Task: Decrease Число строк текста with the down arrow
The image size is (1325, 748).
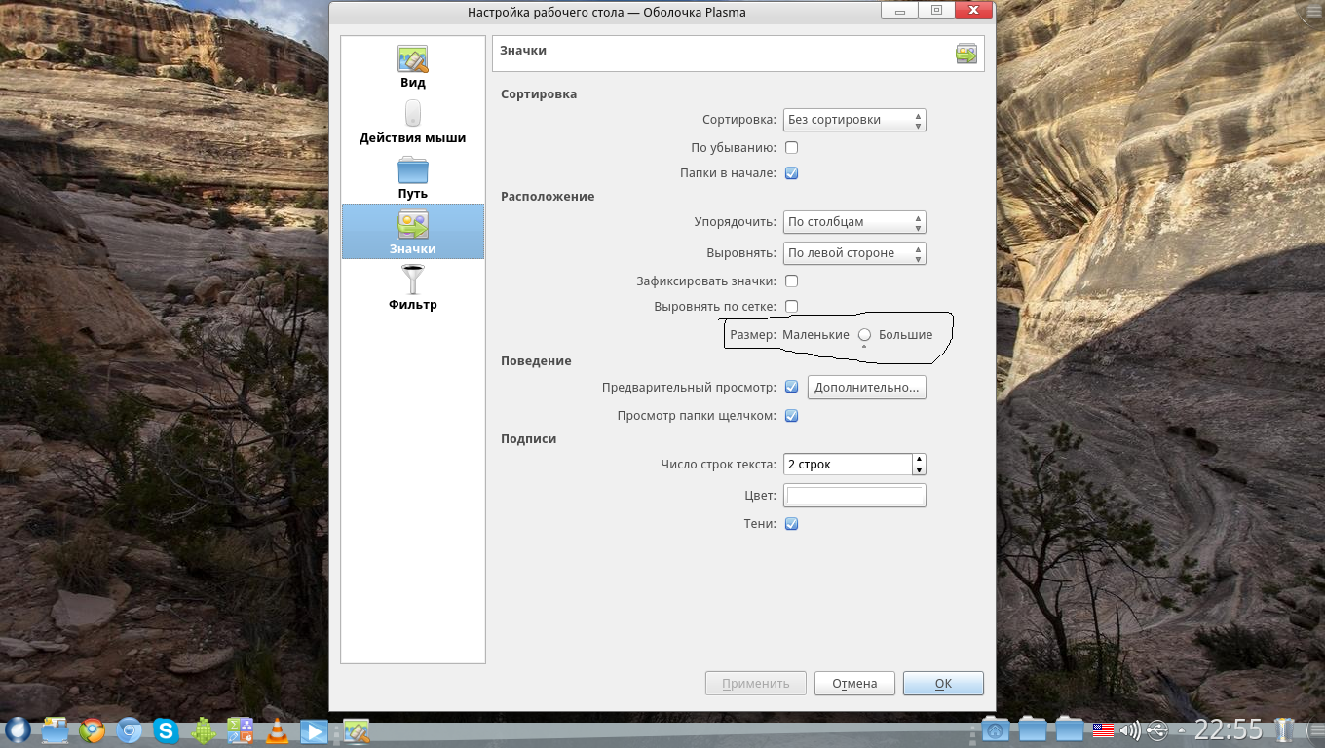Action: click(x=919, y=470)
